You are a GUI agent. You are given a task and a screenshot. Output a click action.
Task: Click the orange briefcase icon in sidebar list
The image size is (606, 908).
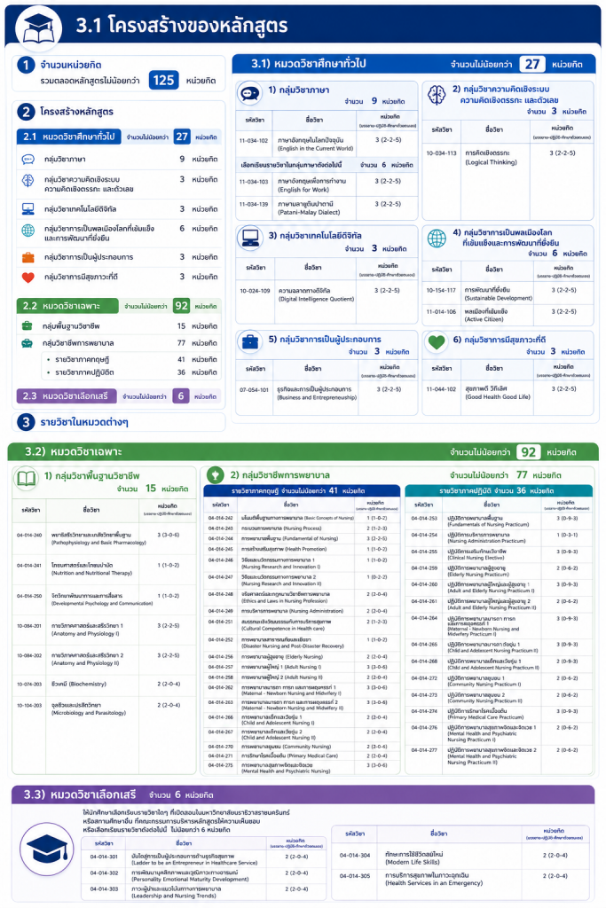[x=28, y=257]
